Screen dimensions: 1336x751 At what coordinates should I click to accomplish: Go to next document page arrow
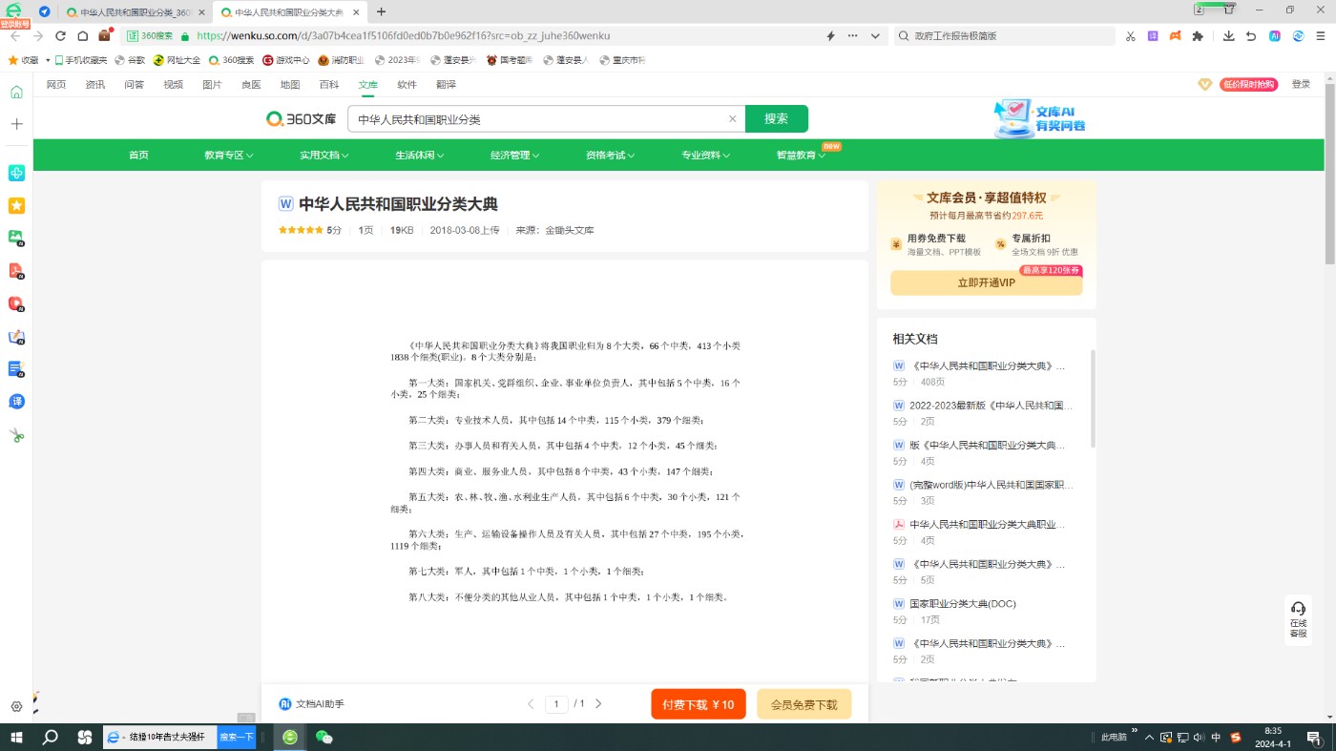[x=598, y=704]
